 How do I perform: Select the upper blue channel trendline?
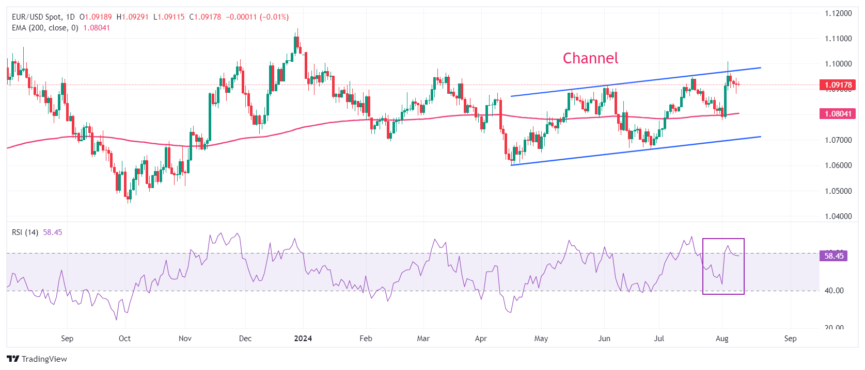[x=636, y=82]
